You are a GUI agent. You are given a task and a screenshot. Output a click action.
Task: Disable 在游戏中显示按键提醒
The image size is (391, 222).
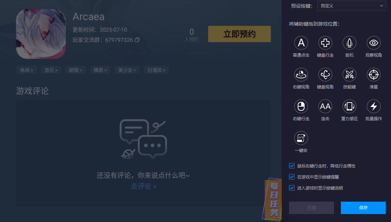coord(291,176)
